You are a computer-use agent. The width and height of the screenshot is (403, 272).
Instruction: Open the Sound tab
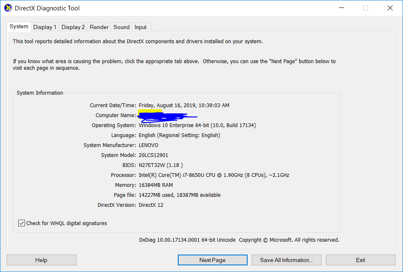pos(121,27)
